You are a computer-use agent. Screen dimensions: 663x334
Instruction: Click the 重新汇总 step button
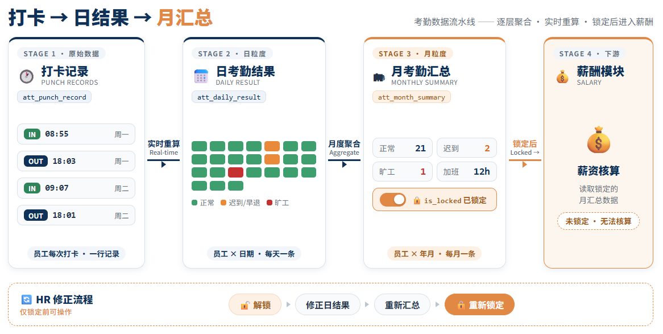tap(402, 305)
